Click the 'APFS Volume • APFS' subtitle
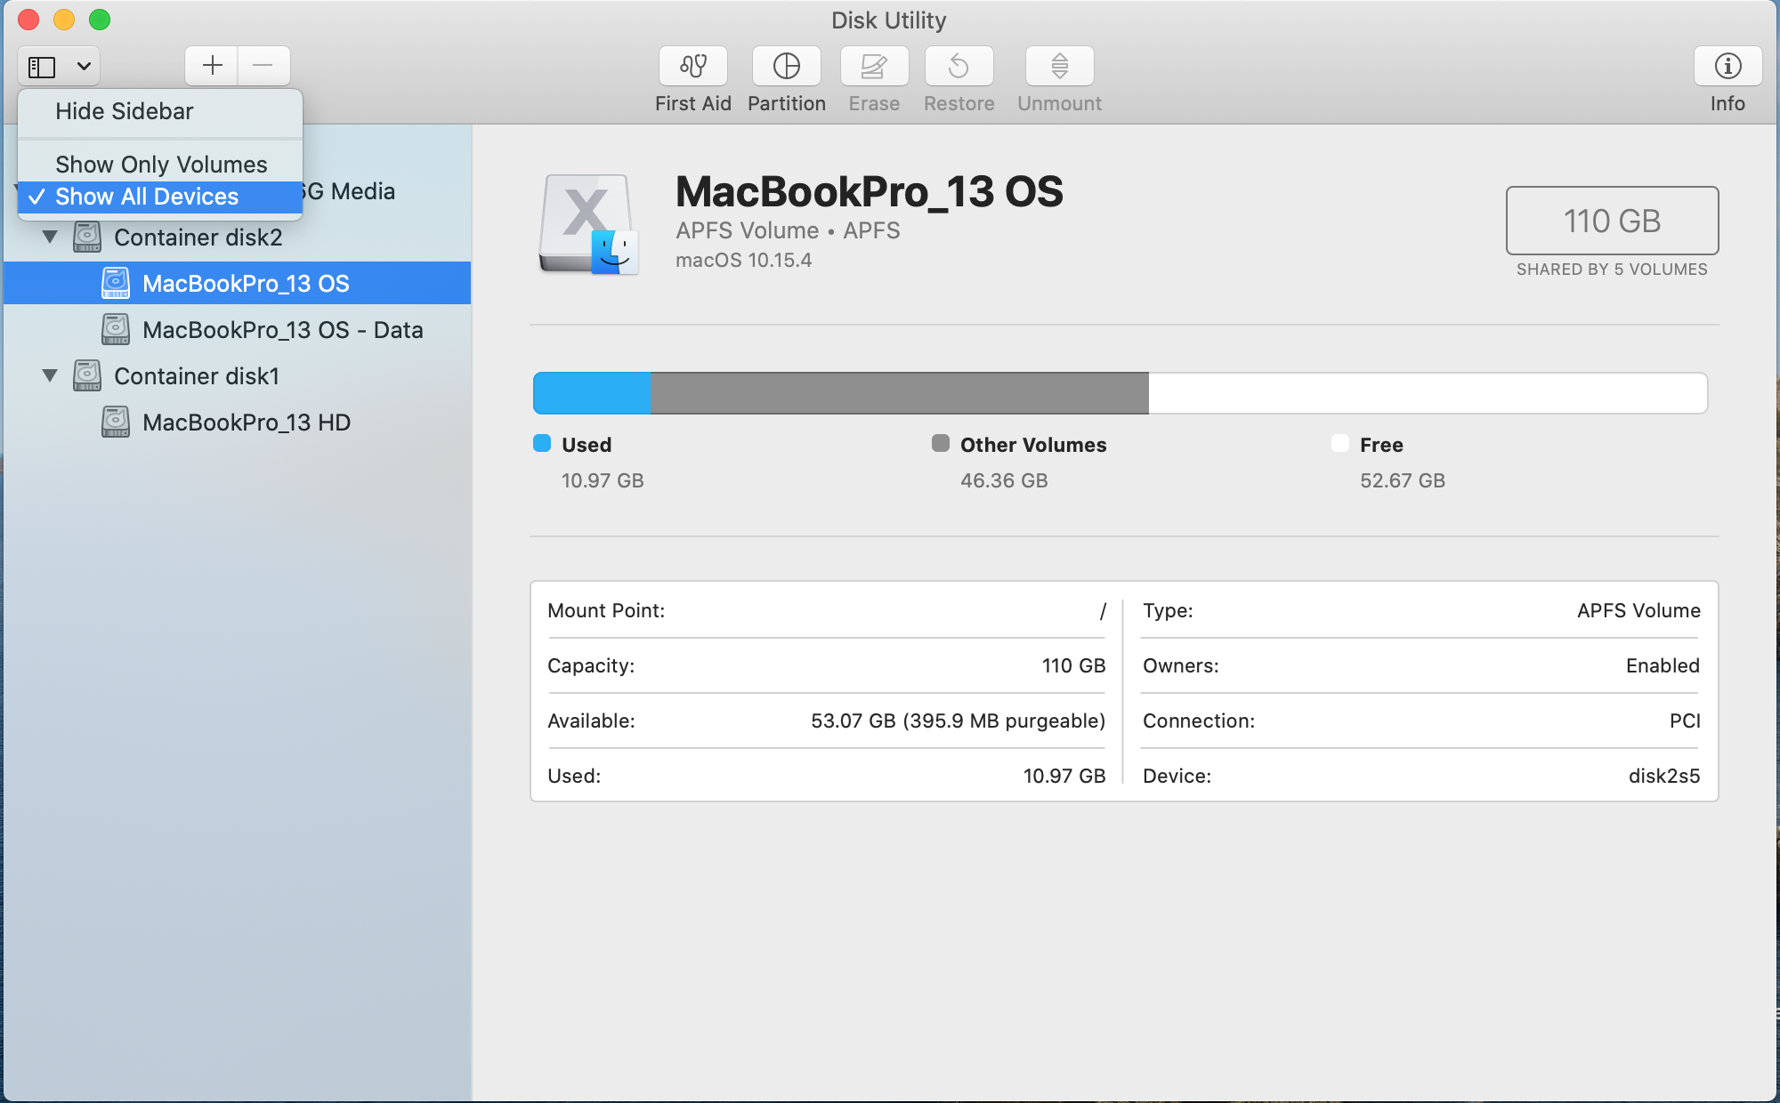The image size is (1780, 1103). tap(788, 231)
